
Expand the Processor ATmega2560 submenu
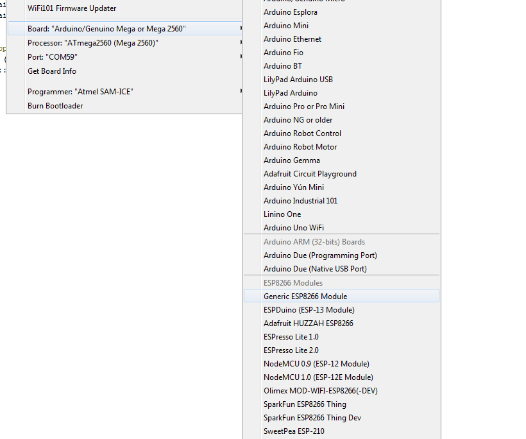click(124, 43)
